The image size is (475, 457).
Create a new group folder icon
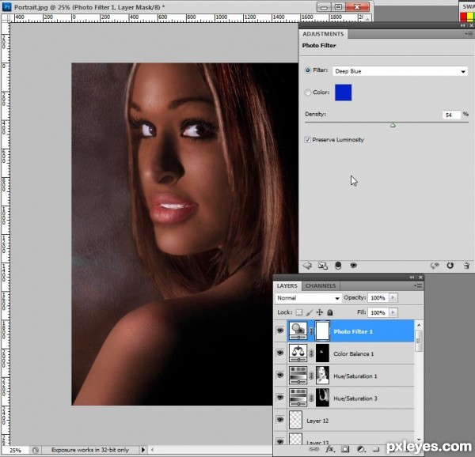click(375, 449)
